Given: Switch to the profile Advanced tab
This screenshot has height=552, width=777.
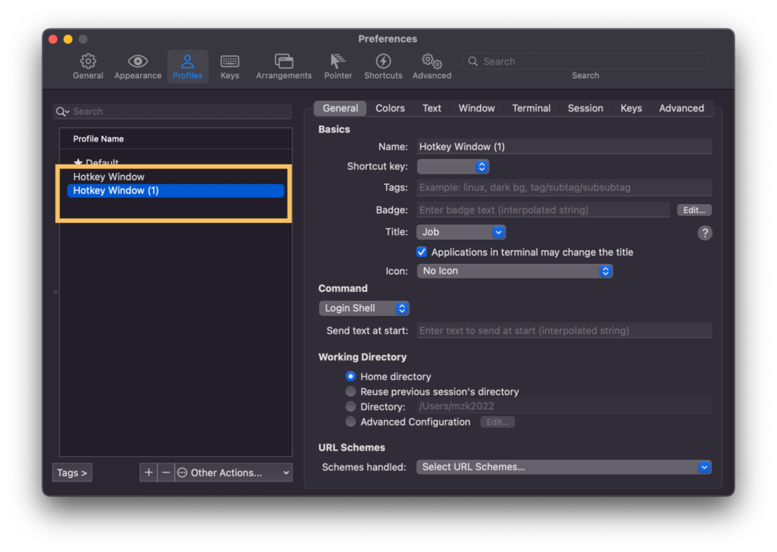Looking at the screenshot, I should coord(681,108).
